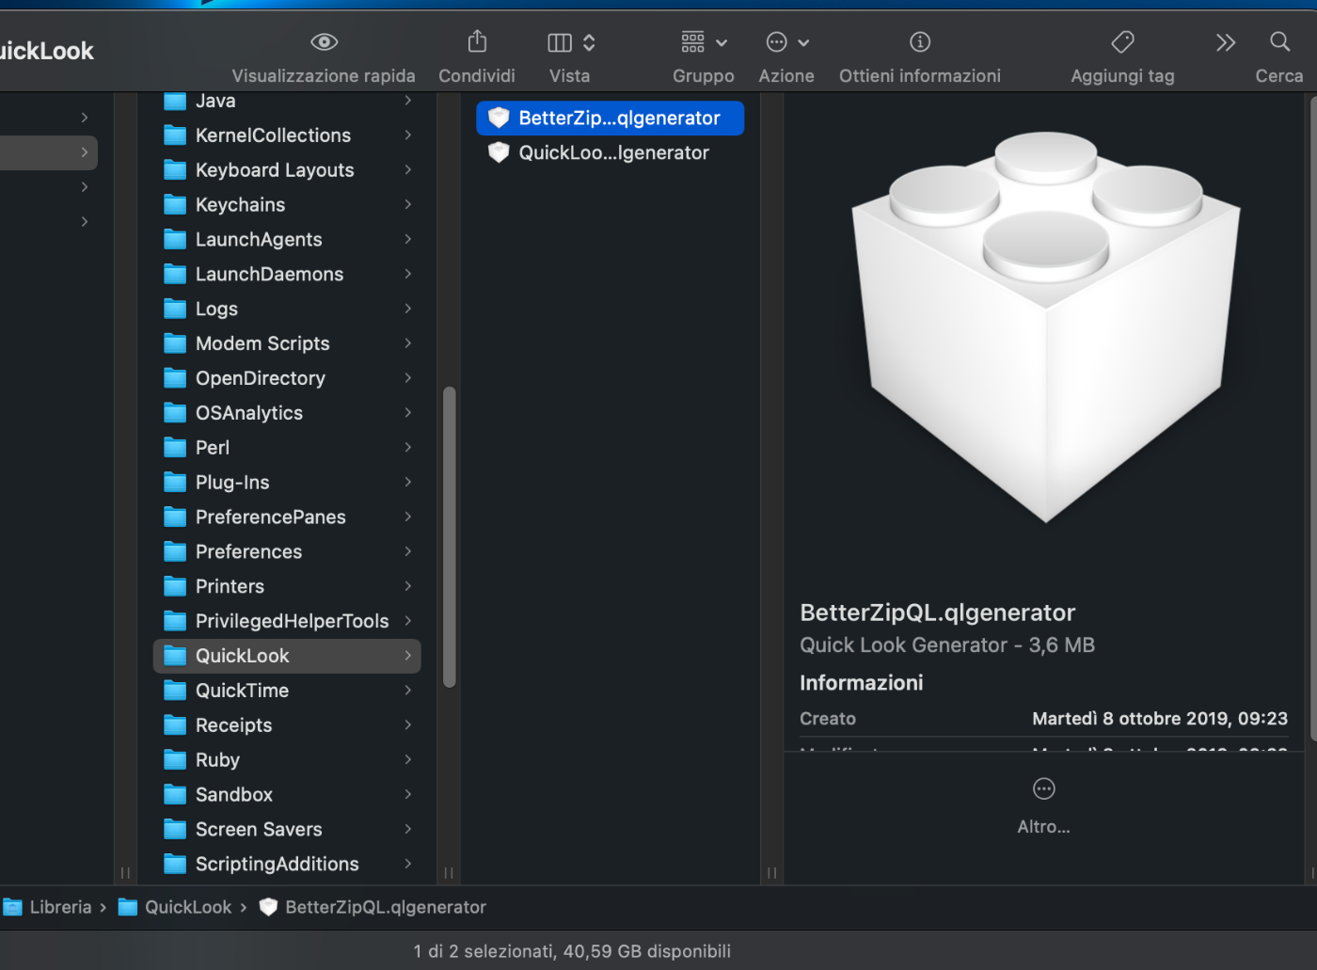Select the KernelCollections folder
1317x970 pixels.
[287, 135]
